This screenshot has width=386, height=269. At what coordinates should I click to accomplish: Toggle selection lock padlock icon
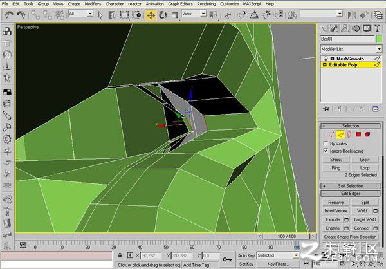coord(120,255)
